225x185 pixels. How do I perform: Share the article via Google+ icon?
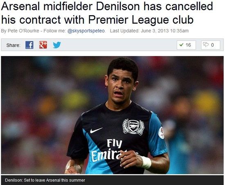pos(43,45)
